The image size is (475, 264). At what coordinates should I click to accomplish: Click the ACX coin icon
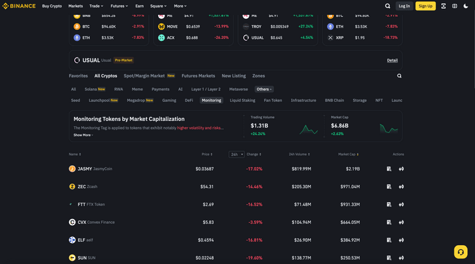coord(161,38)
